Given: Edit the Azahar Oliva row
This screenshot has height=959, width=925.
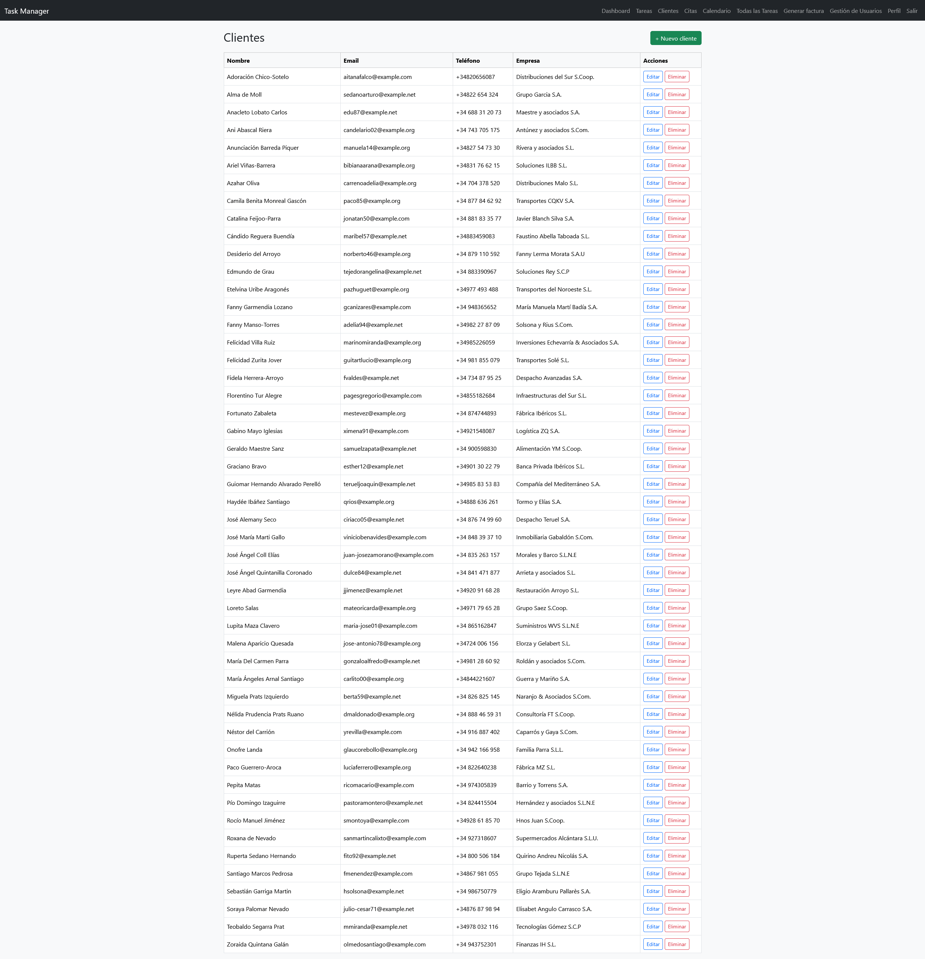Looking at the screenshot, I should coord(653,183).
